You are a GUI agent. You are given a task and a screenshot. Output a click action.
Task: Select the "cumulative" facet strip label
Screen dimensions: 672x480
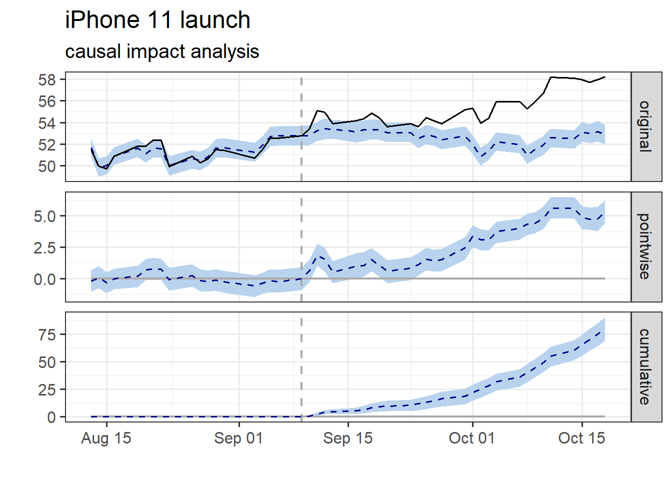(x=646, y=366)
